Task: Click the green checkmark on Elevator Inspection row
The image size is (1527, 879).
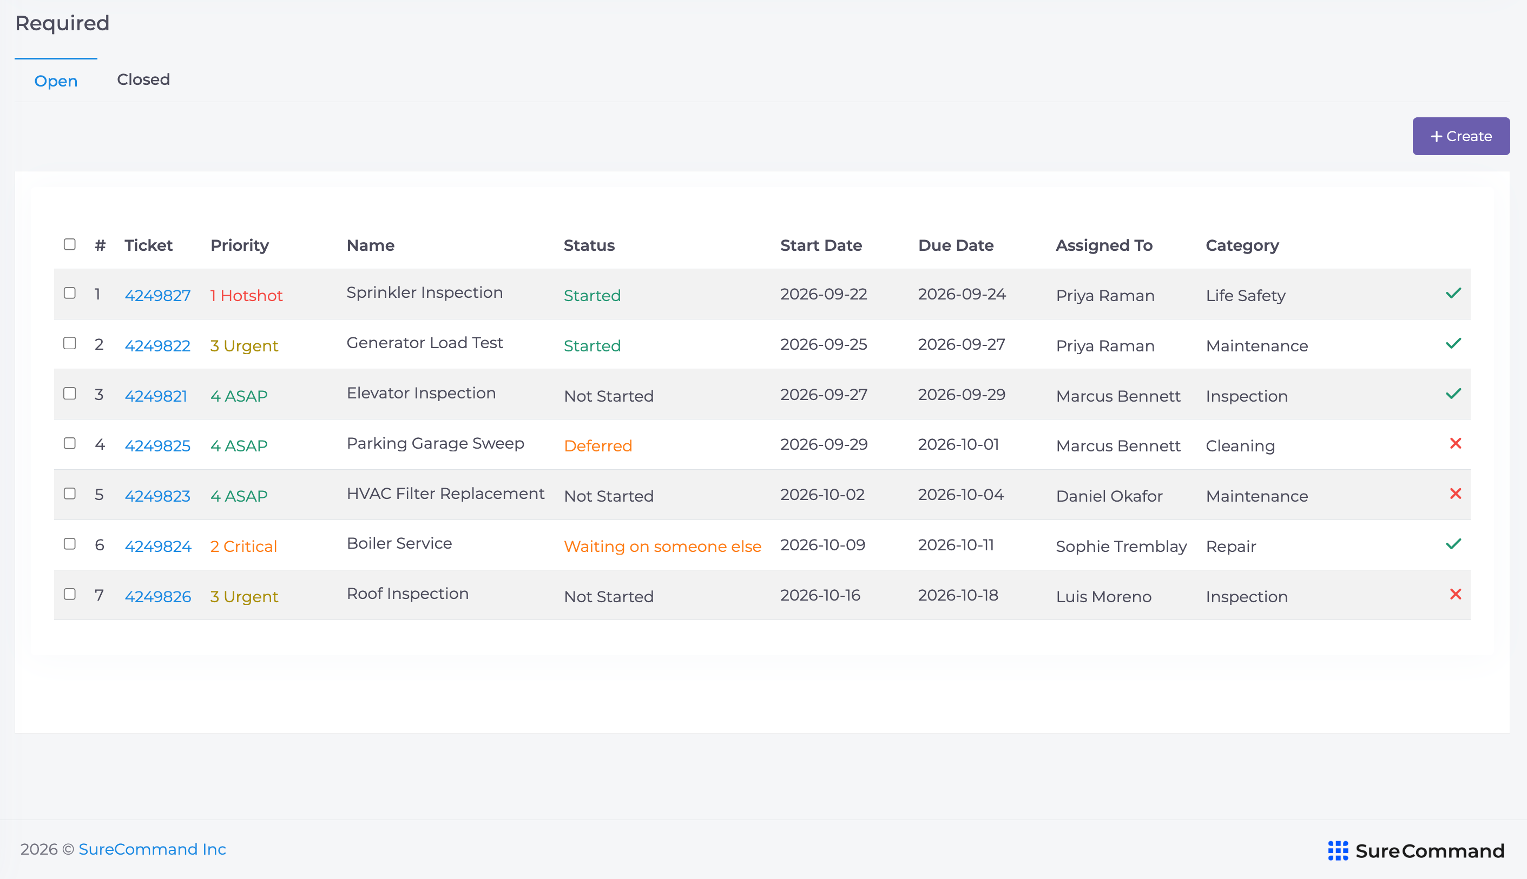Action: [x=1453, y=394]
